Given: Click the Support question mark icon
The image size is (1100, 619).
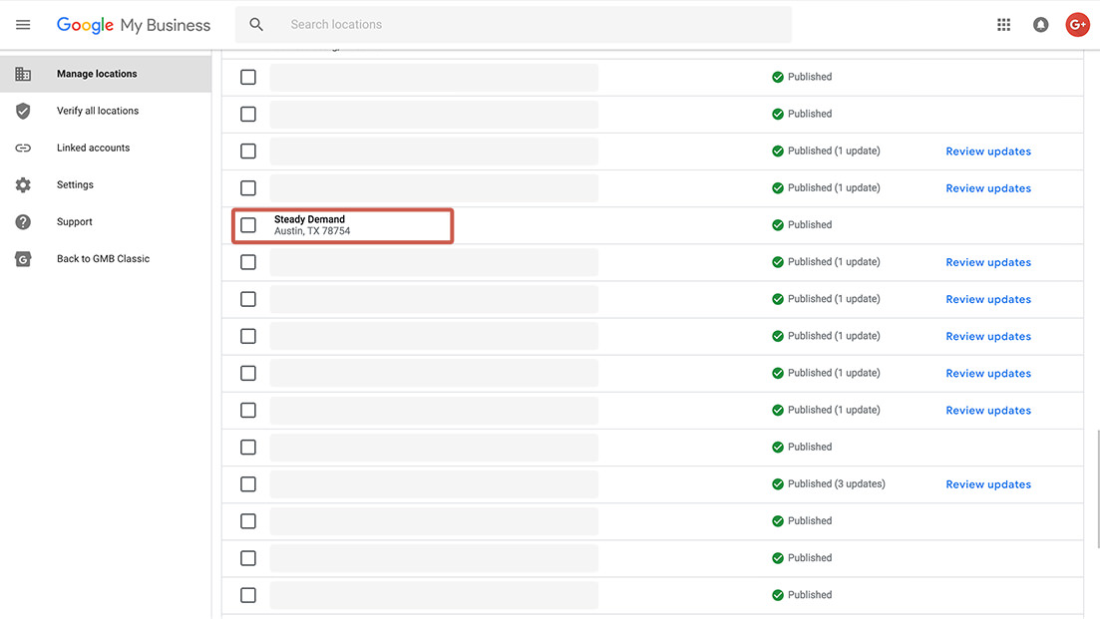Looking at the screenshot, I should 23,222.
